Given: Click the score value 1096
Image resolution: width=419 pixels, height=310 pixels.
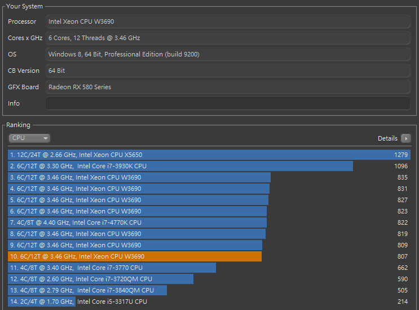Looking at the screenshot, I should tap(401, 166).
